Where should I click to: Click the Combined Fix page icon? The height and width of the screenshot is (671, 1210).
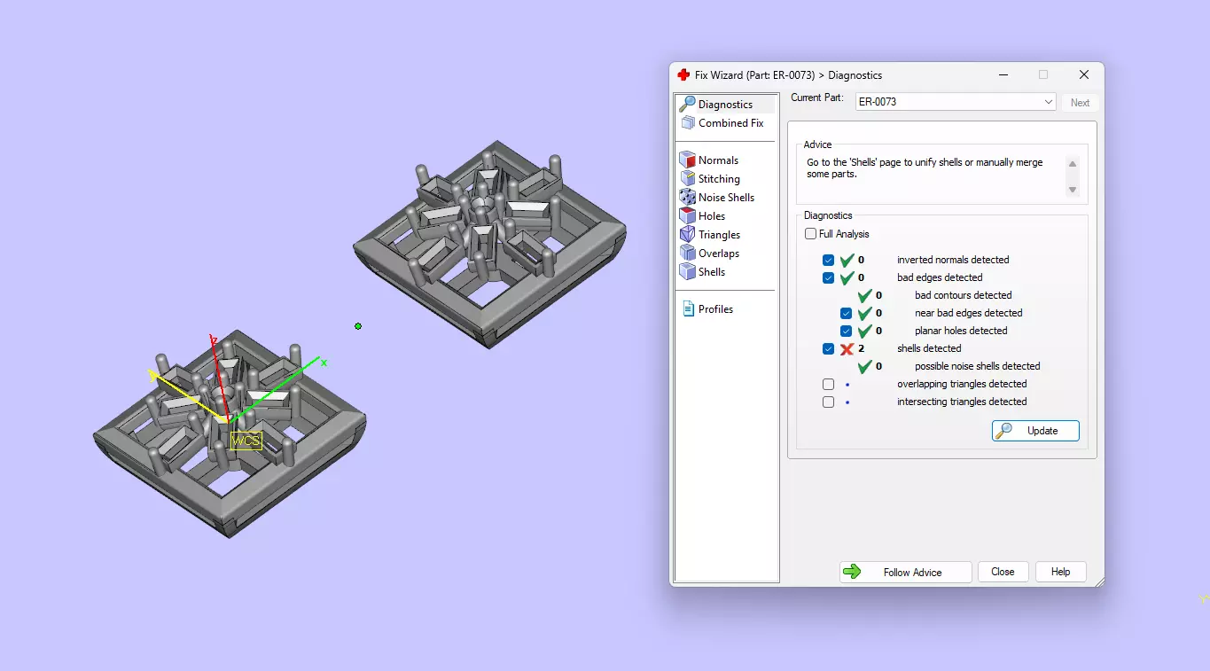[x=687, y=122]
